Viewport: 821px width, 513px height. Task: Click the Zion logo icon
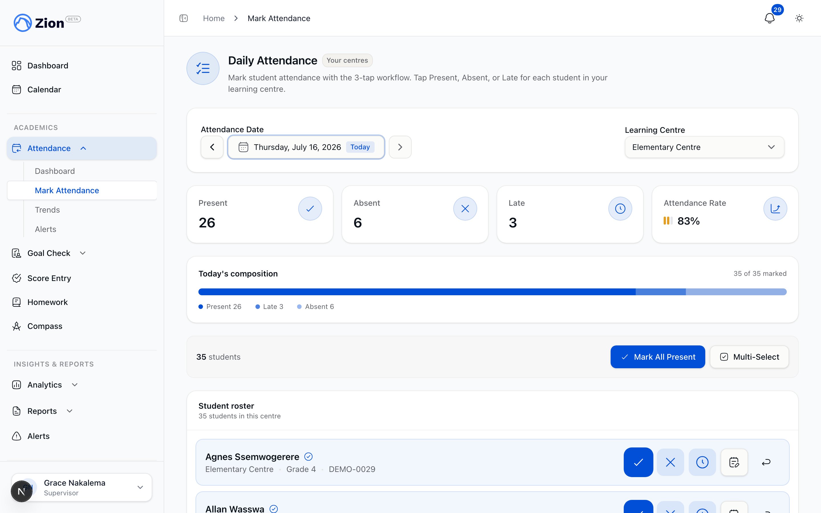(23, 23)
